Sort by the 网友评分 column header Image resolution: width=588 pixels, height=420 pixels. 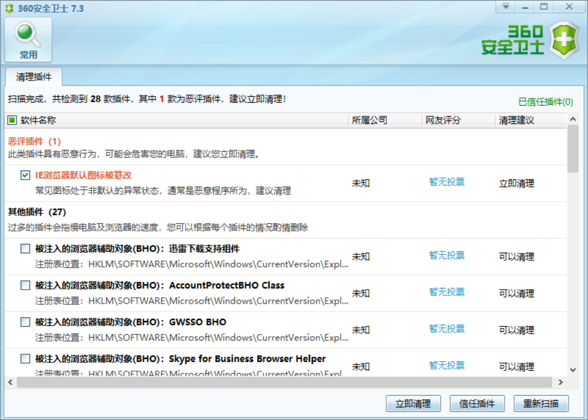(443, 120)
